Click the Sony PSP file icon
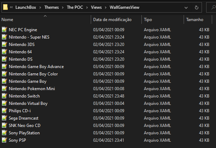 click(5, 140)
